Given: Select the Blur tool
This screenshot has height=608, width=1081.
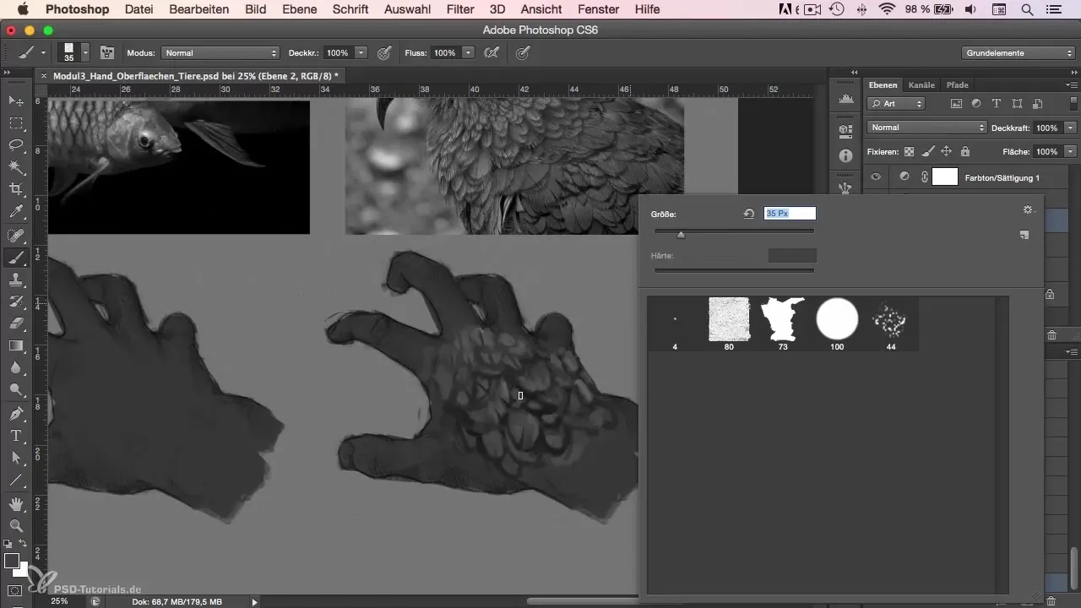Looking at the screenshot, I should click(15, 368).
